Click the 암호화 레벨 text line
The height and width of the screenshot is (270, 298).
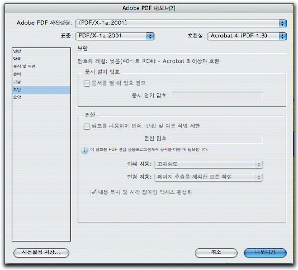pos(149,61)
